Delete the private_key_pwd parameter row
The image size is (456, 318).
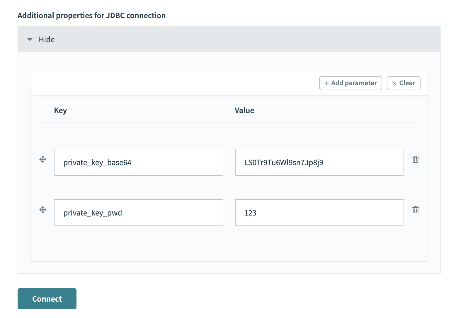pos(415,209)
